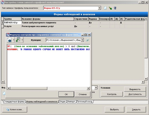Viewport: 149px width, 115px height.
Task: Click the forms table scroll up arrow
Action: pos(146,19)
